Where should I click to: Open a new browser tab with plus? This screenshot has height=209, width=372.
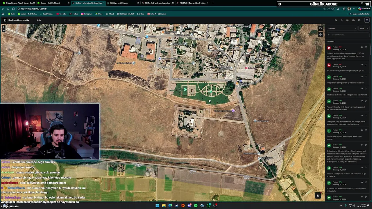pos(213,3)
